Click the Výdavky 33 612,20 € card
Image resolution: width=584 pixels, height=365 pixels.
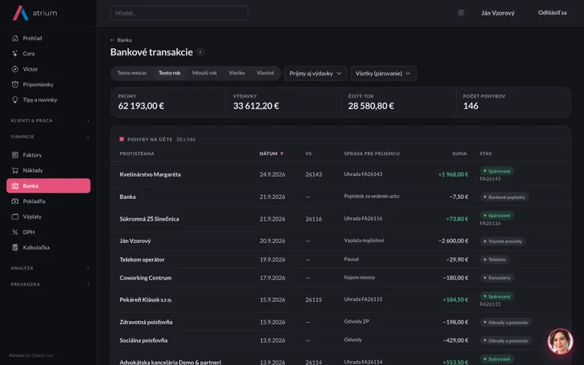(x=283, y=102)
